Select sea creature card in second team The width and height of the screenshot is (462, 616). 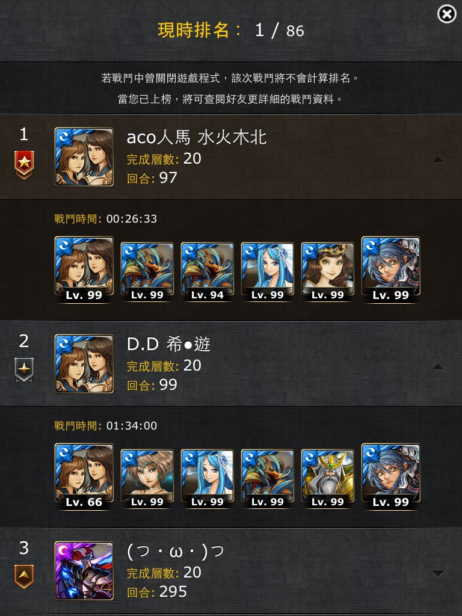tap(267, 478)
